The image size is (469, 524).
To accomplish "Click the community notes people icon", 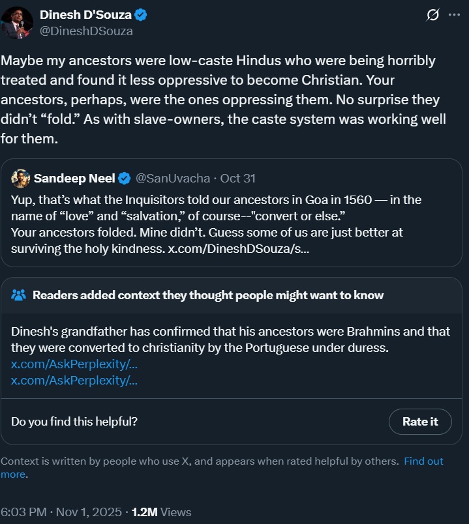I will 19,295.
